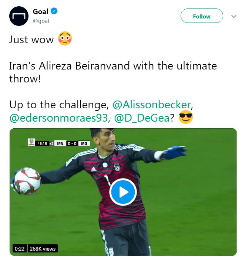Click the 46:16 match clock in the overlay
This screenshot has height=258, width=245.
(42, 143)
